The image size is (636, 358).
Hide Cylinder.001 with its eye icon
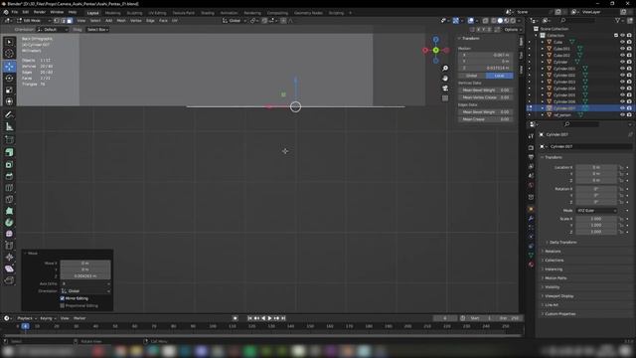coord(622,69)
